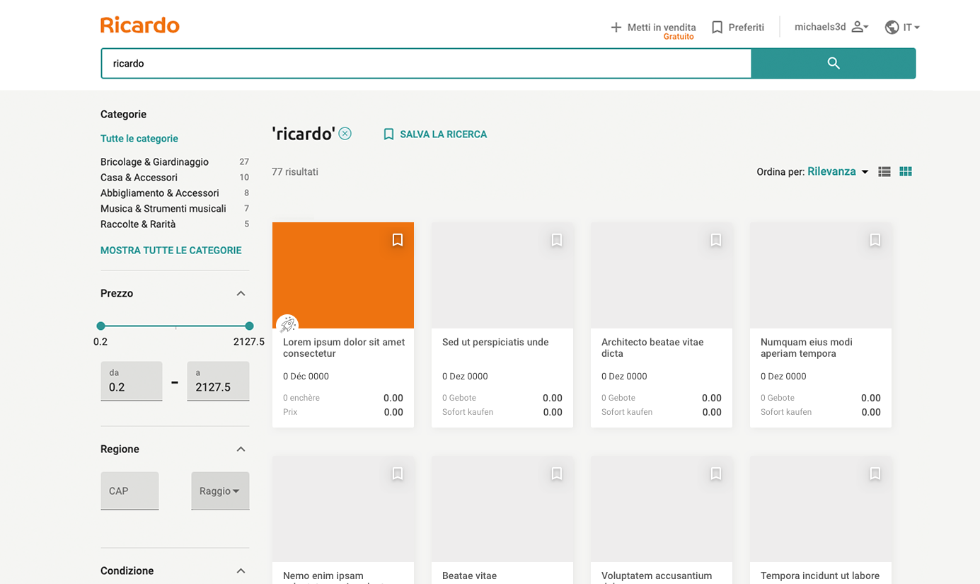Bookmark the Beatae vitae item

(x=557, y=474)
